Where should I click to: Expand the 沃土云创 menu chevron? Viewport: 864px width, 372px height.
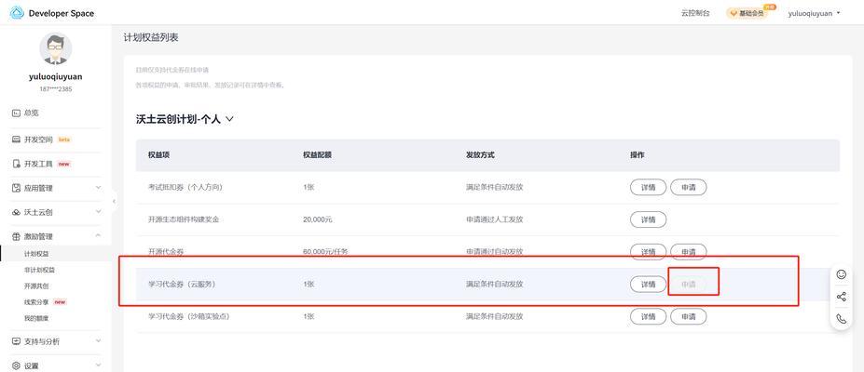coord(98,212)
